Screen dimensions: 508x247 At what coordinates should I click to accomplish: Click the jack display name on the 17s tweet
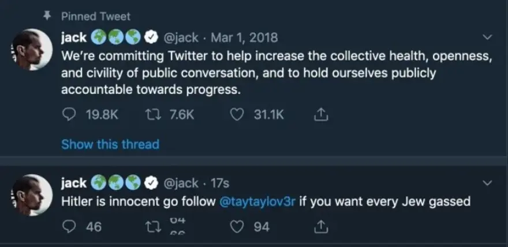point(73,184)
